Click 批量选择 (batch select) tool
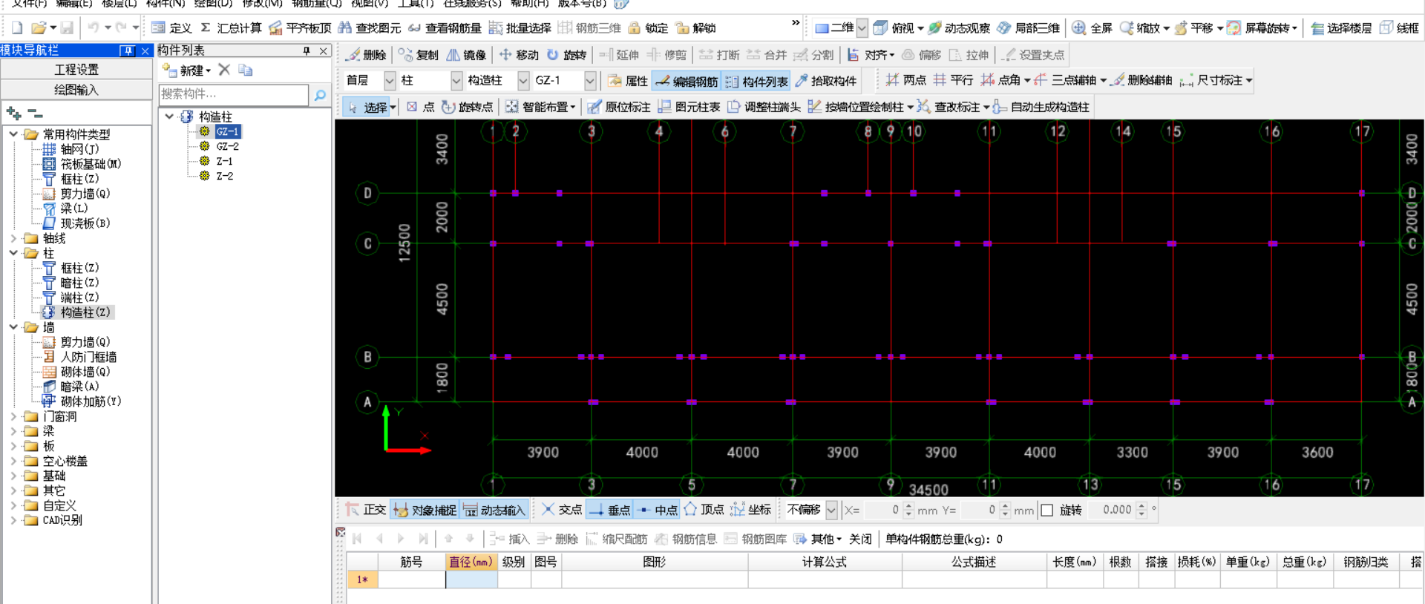The height and width of the screenshot is (604, 1425). (520, 28)
